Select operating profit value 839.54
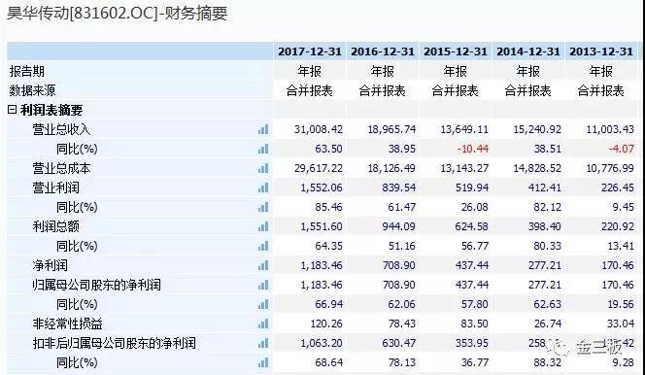The image size is (645, 375). pyautogui.click(x=398, y=187)
